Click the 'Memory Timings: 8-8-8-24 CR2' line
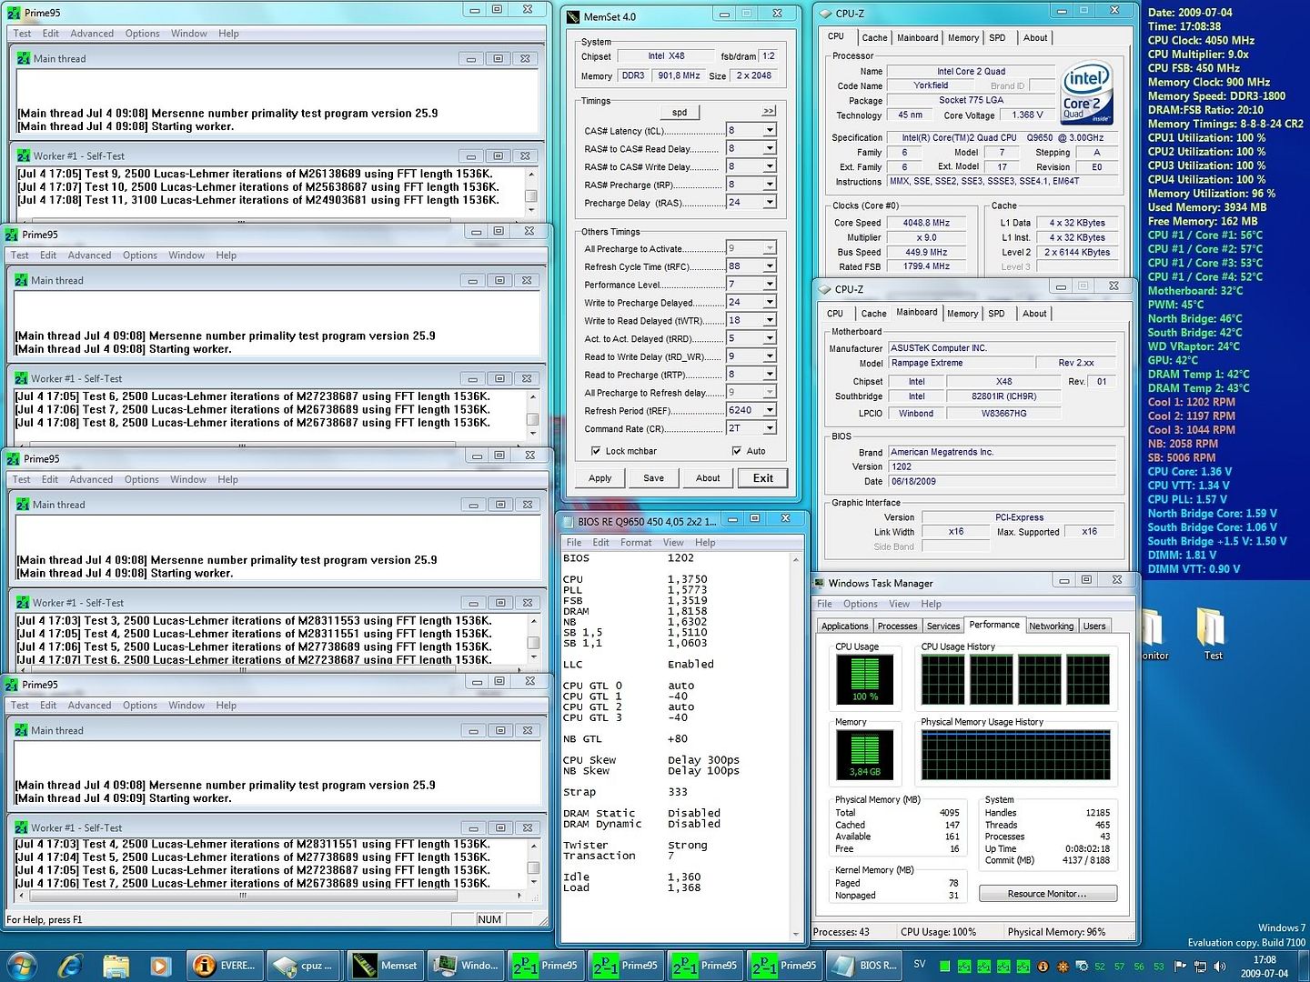 [x=1225, y=124]
